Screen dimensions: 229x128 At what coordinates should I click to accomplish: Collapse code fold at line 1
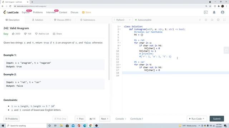coord(120,27)
